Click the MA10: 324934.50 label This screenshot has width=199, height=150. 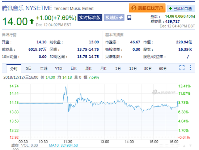tap(63, 145)
